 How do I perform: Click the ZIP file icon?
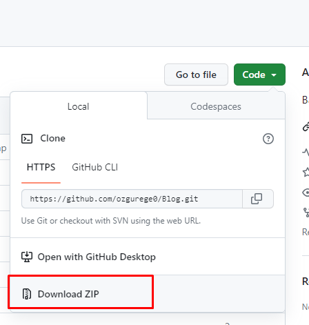27,294
